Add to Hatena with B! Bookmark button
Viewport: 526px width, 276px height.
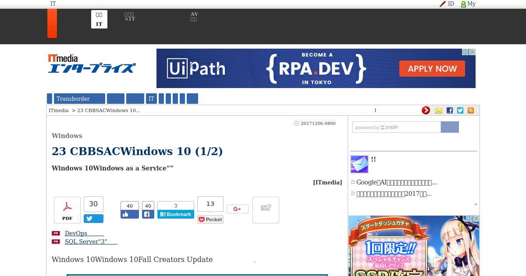[x=176, y=214]
